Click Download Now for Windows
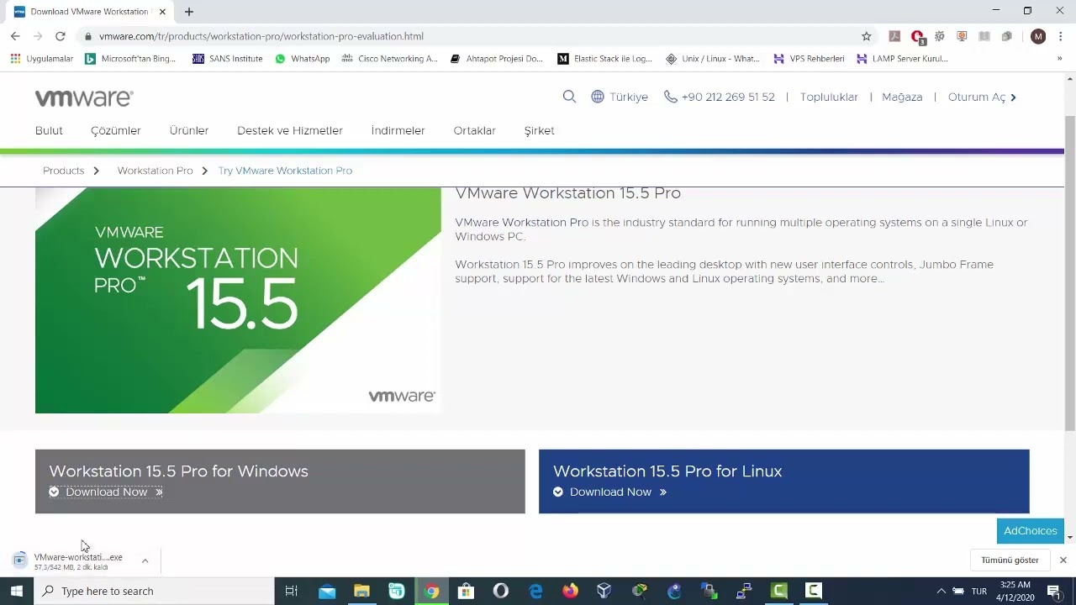 pyautogui.click(x=106, y=492)
